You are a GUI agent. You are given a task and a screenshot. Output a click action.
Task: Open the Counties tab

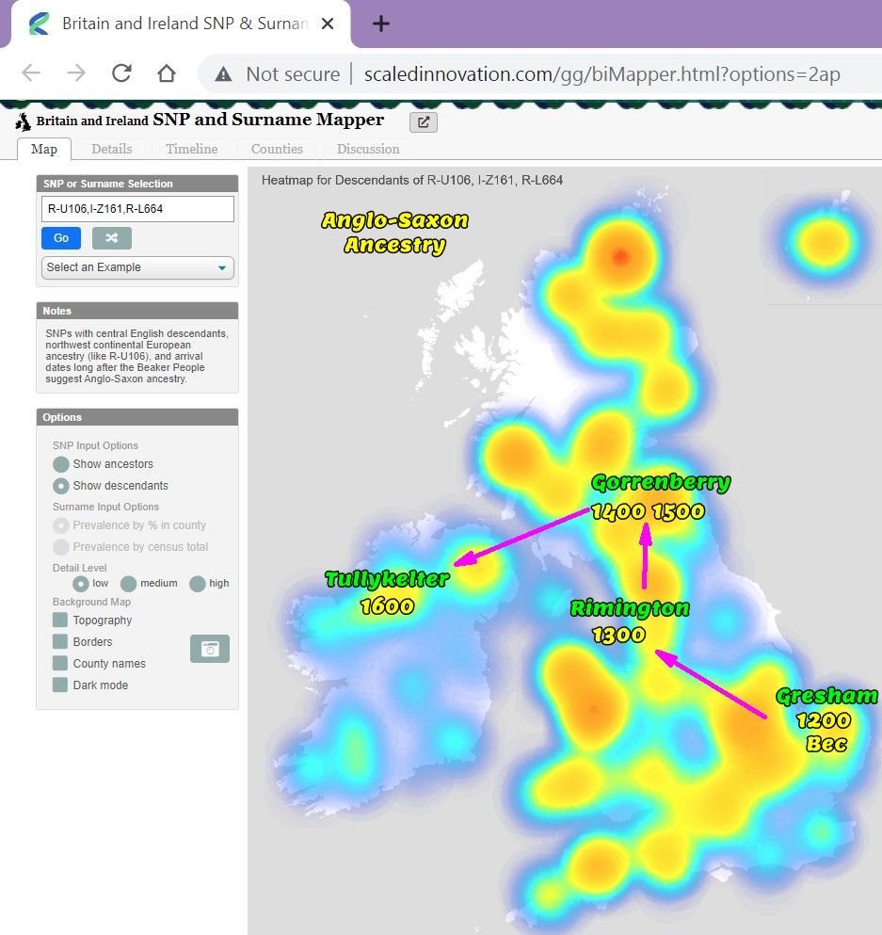[277, 149]
